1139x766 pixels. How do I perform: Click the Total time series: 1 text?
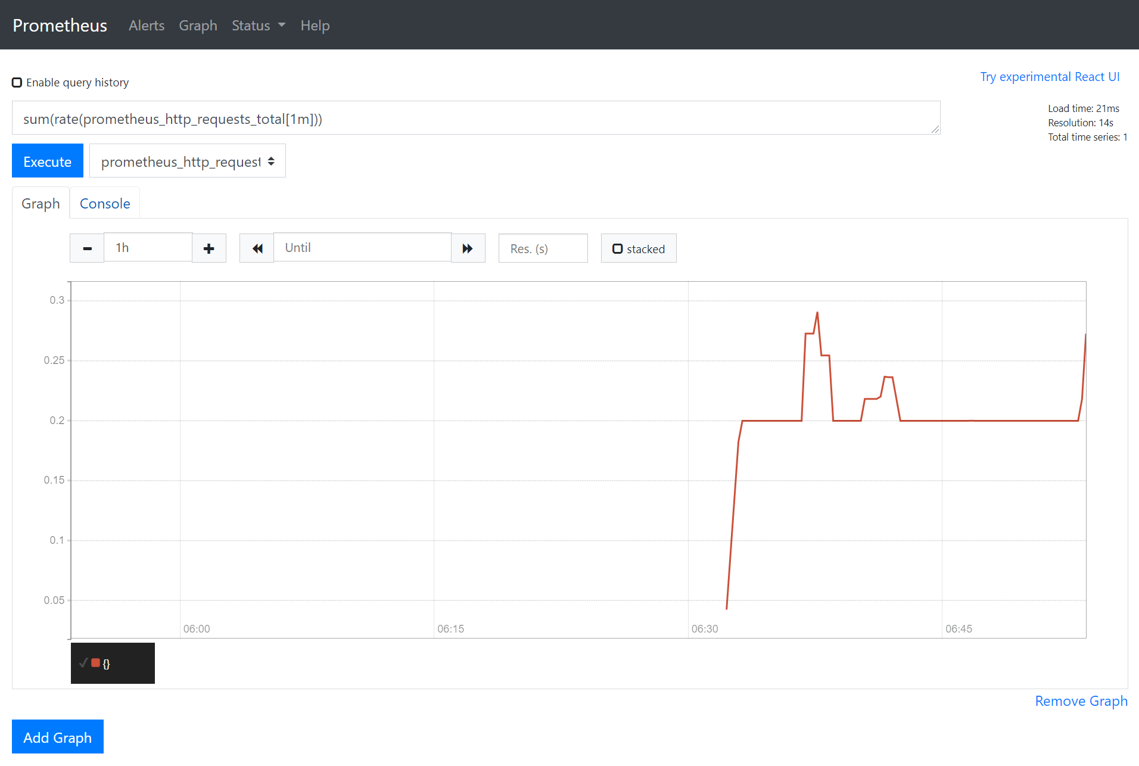pos(1088,137)
